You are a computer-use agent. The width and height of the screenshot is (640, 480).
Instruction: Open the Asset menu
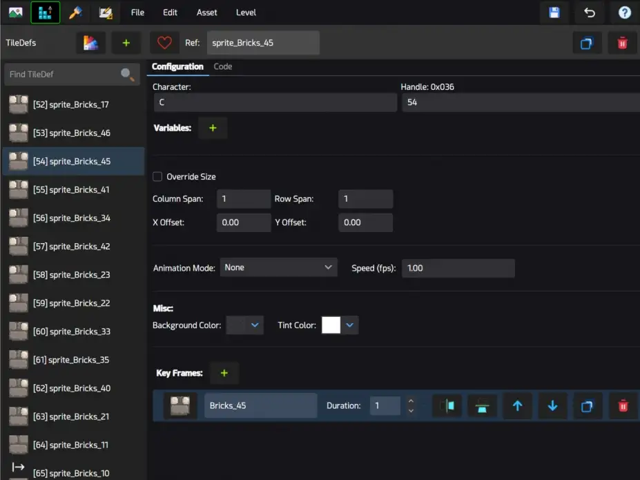[206, 12]
